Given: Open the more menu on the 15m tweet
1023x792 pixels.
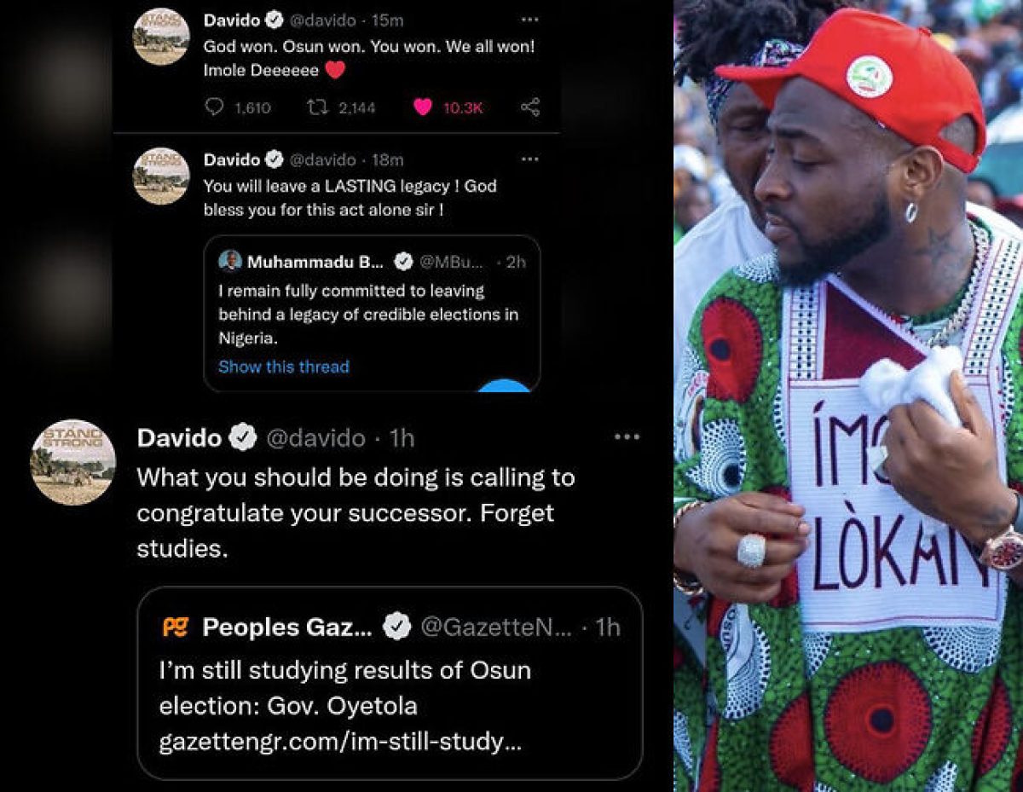Looking at the screenshot, I should pos(530,19).
